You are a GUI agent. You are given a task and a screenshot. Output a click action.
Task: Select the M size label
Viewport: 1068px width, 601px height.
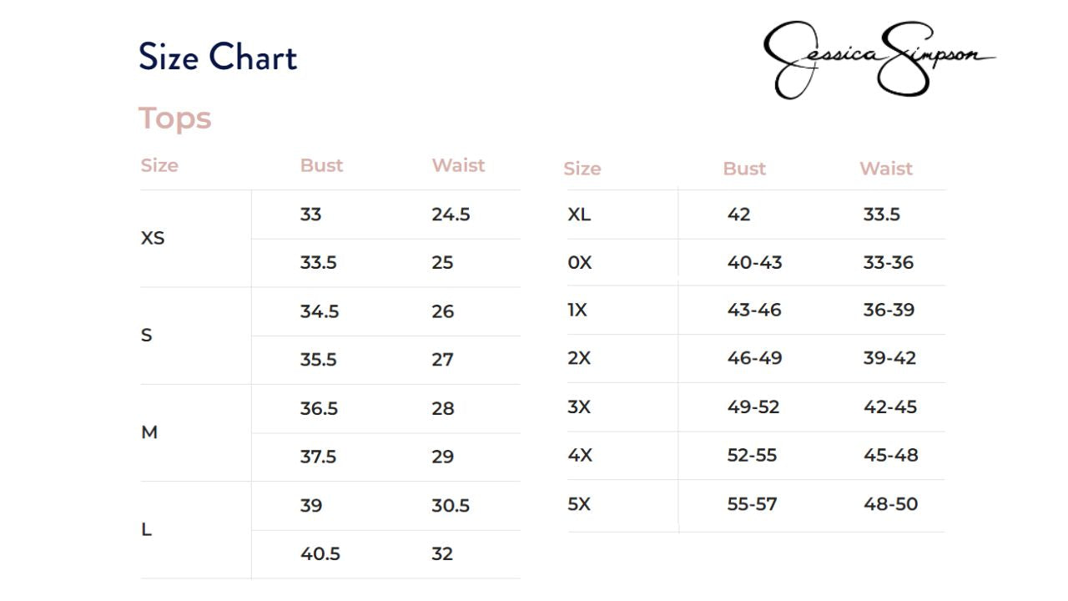[149, 432]
